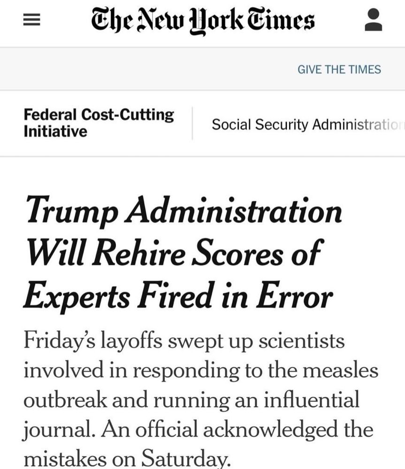Go to The New York Times homepage logo

(x=203, y=20)
